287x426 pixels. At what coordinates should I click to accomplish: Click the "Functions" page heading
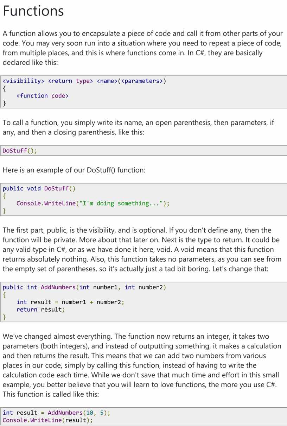click(x=33, y=11)
